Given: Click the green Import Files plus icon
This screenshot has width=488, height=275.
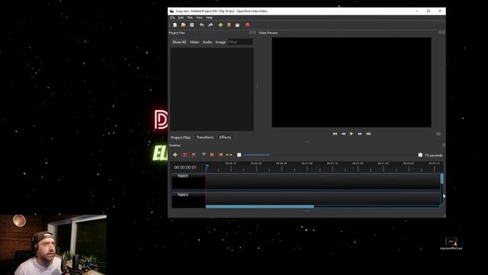Looking at the screenshot, I should (220, 25).
